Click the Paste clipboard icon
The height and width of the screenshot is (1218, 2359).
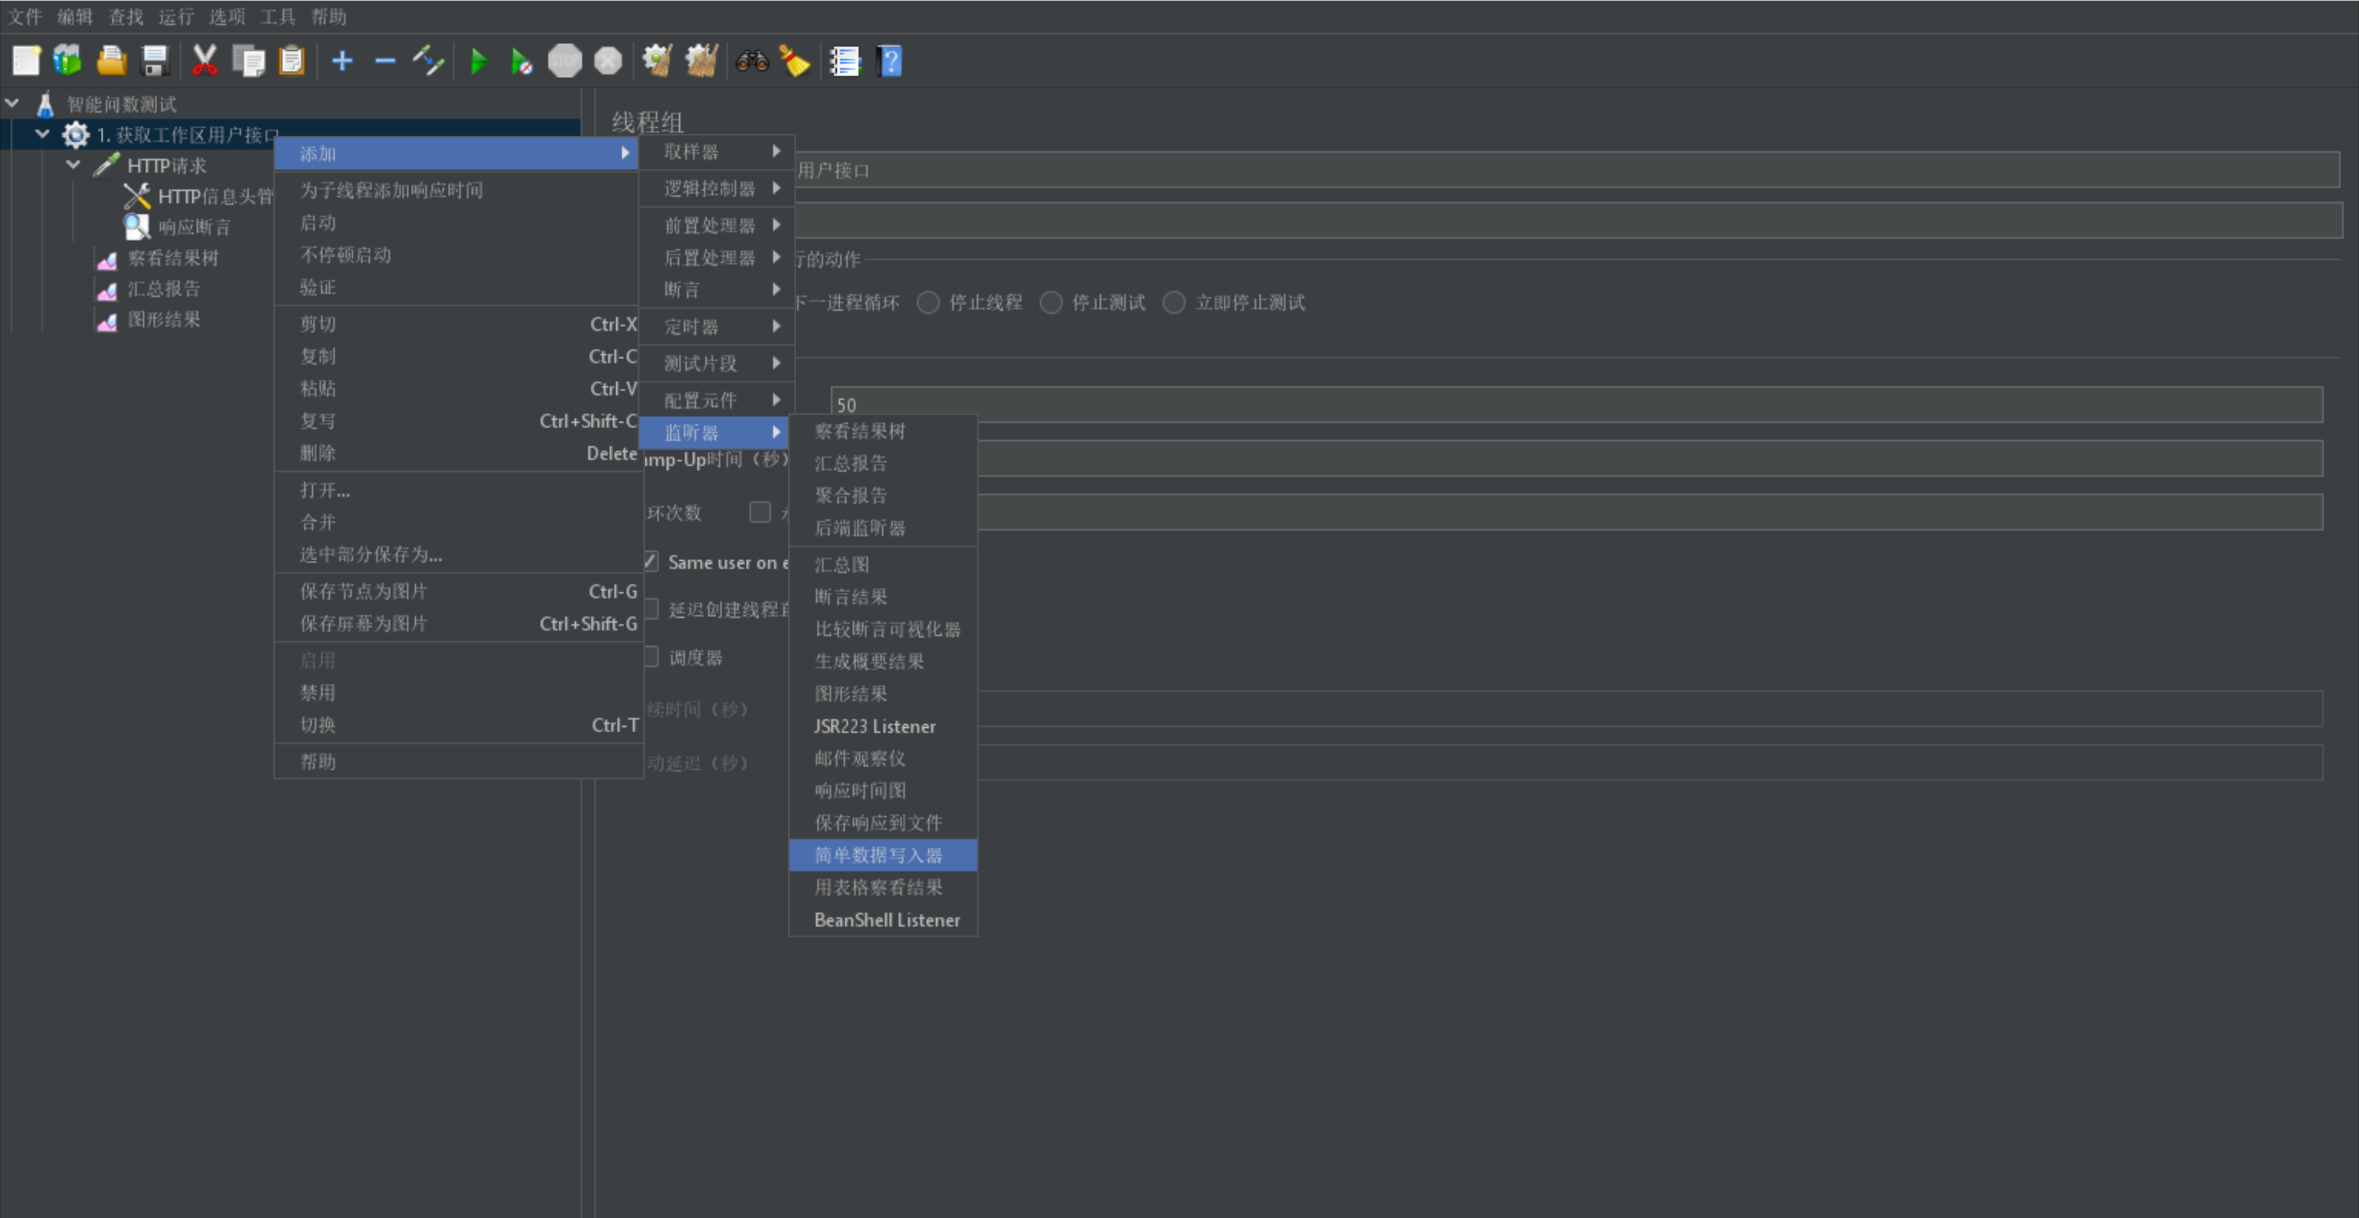point(291,61)
